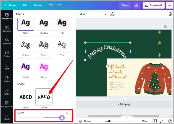Open the help question mark icon
This screenshot has height=124, width=174.
click(x=170, y=121)
